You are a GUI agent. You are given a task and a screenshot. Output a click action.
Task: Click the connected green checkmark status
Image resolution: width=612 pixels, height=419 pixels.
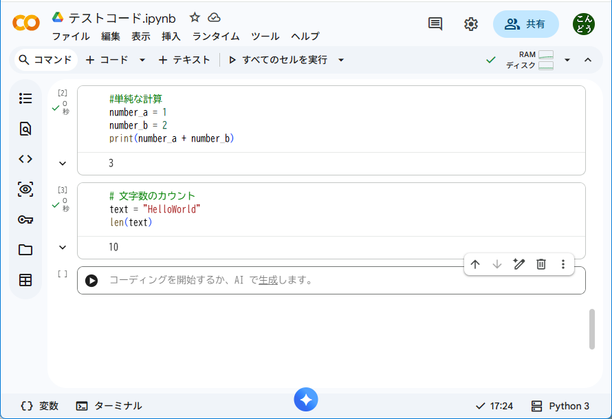[x=491, y=60]
